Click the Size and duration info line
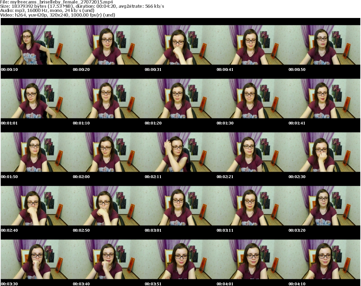361x286 pixels. tap(82, 6)
